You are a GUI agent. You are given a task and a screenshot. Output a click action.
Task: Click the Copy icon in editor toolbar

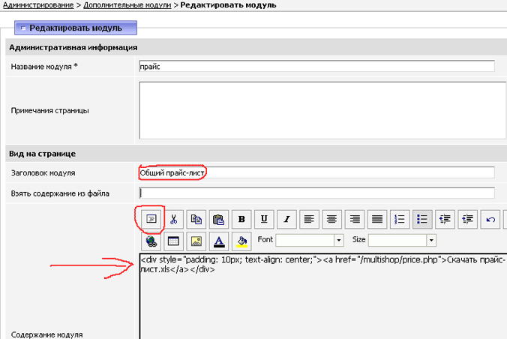point(196,219)
